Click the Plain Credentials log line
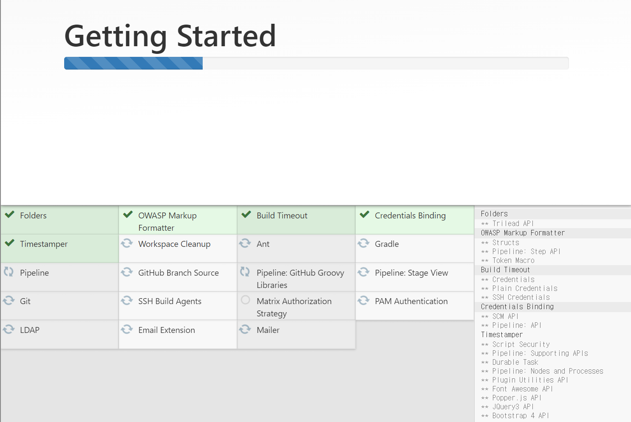 click(x=519, y=288)
